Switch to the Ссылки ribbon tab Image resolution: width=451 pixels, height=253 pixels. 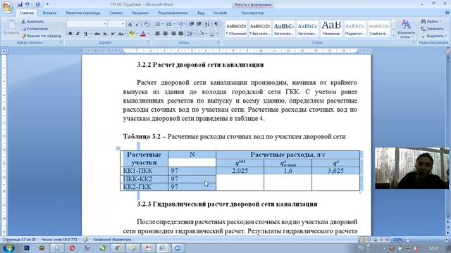coord(116,13)
